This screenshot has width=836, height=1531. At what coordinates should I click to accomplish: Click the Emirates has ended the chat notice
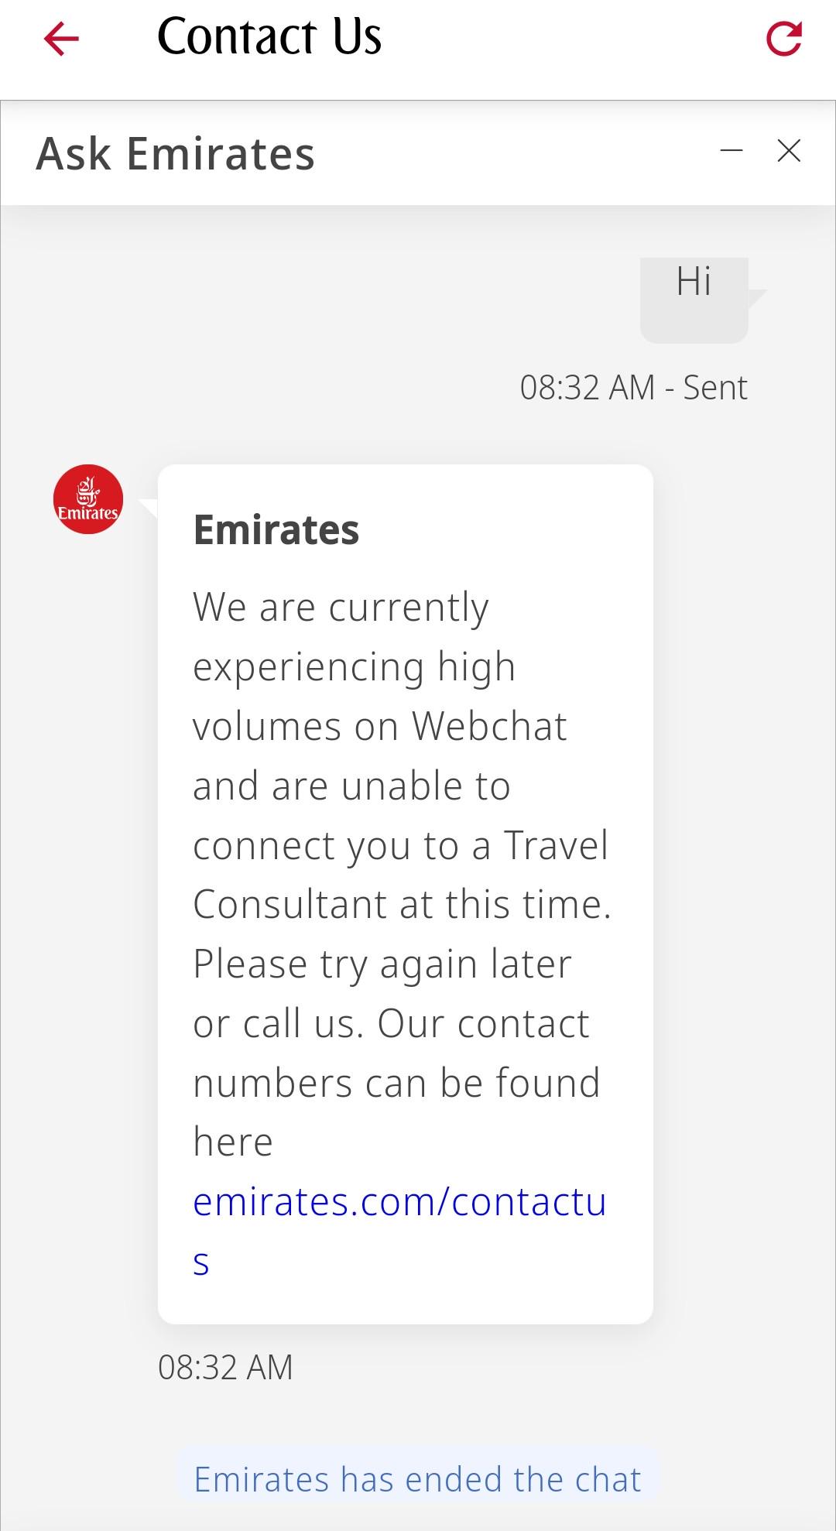pos(418,1478)
